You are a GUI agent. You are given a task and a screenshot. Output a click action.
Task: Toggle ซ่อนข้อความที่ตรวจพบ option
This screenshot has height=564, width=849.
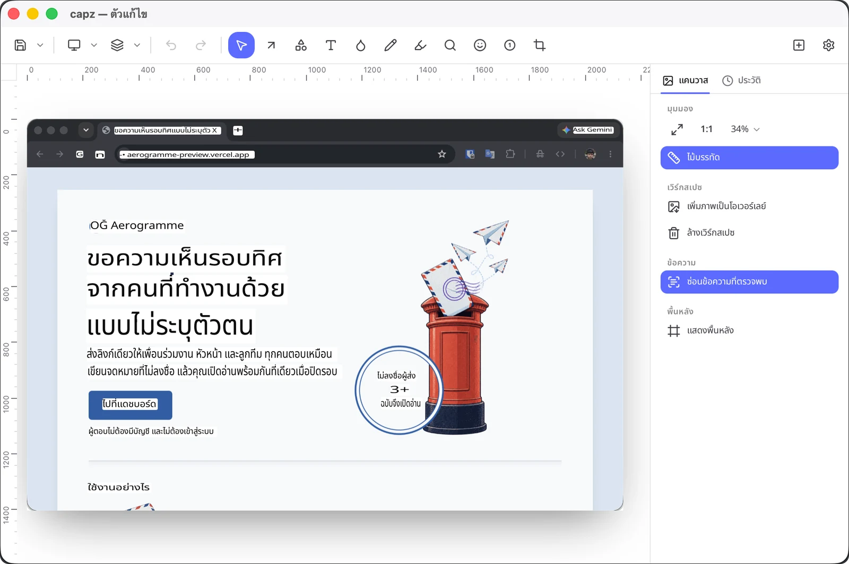tap(749, 282)
